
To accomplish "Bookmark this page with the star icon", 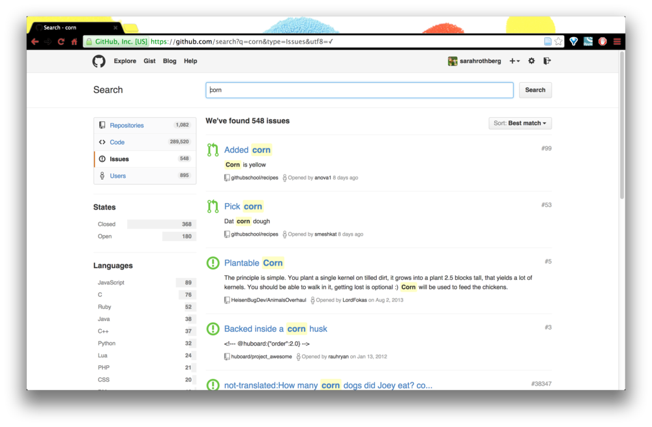I will (558, 42).
